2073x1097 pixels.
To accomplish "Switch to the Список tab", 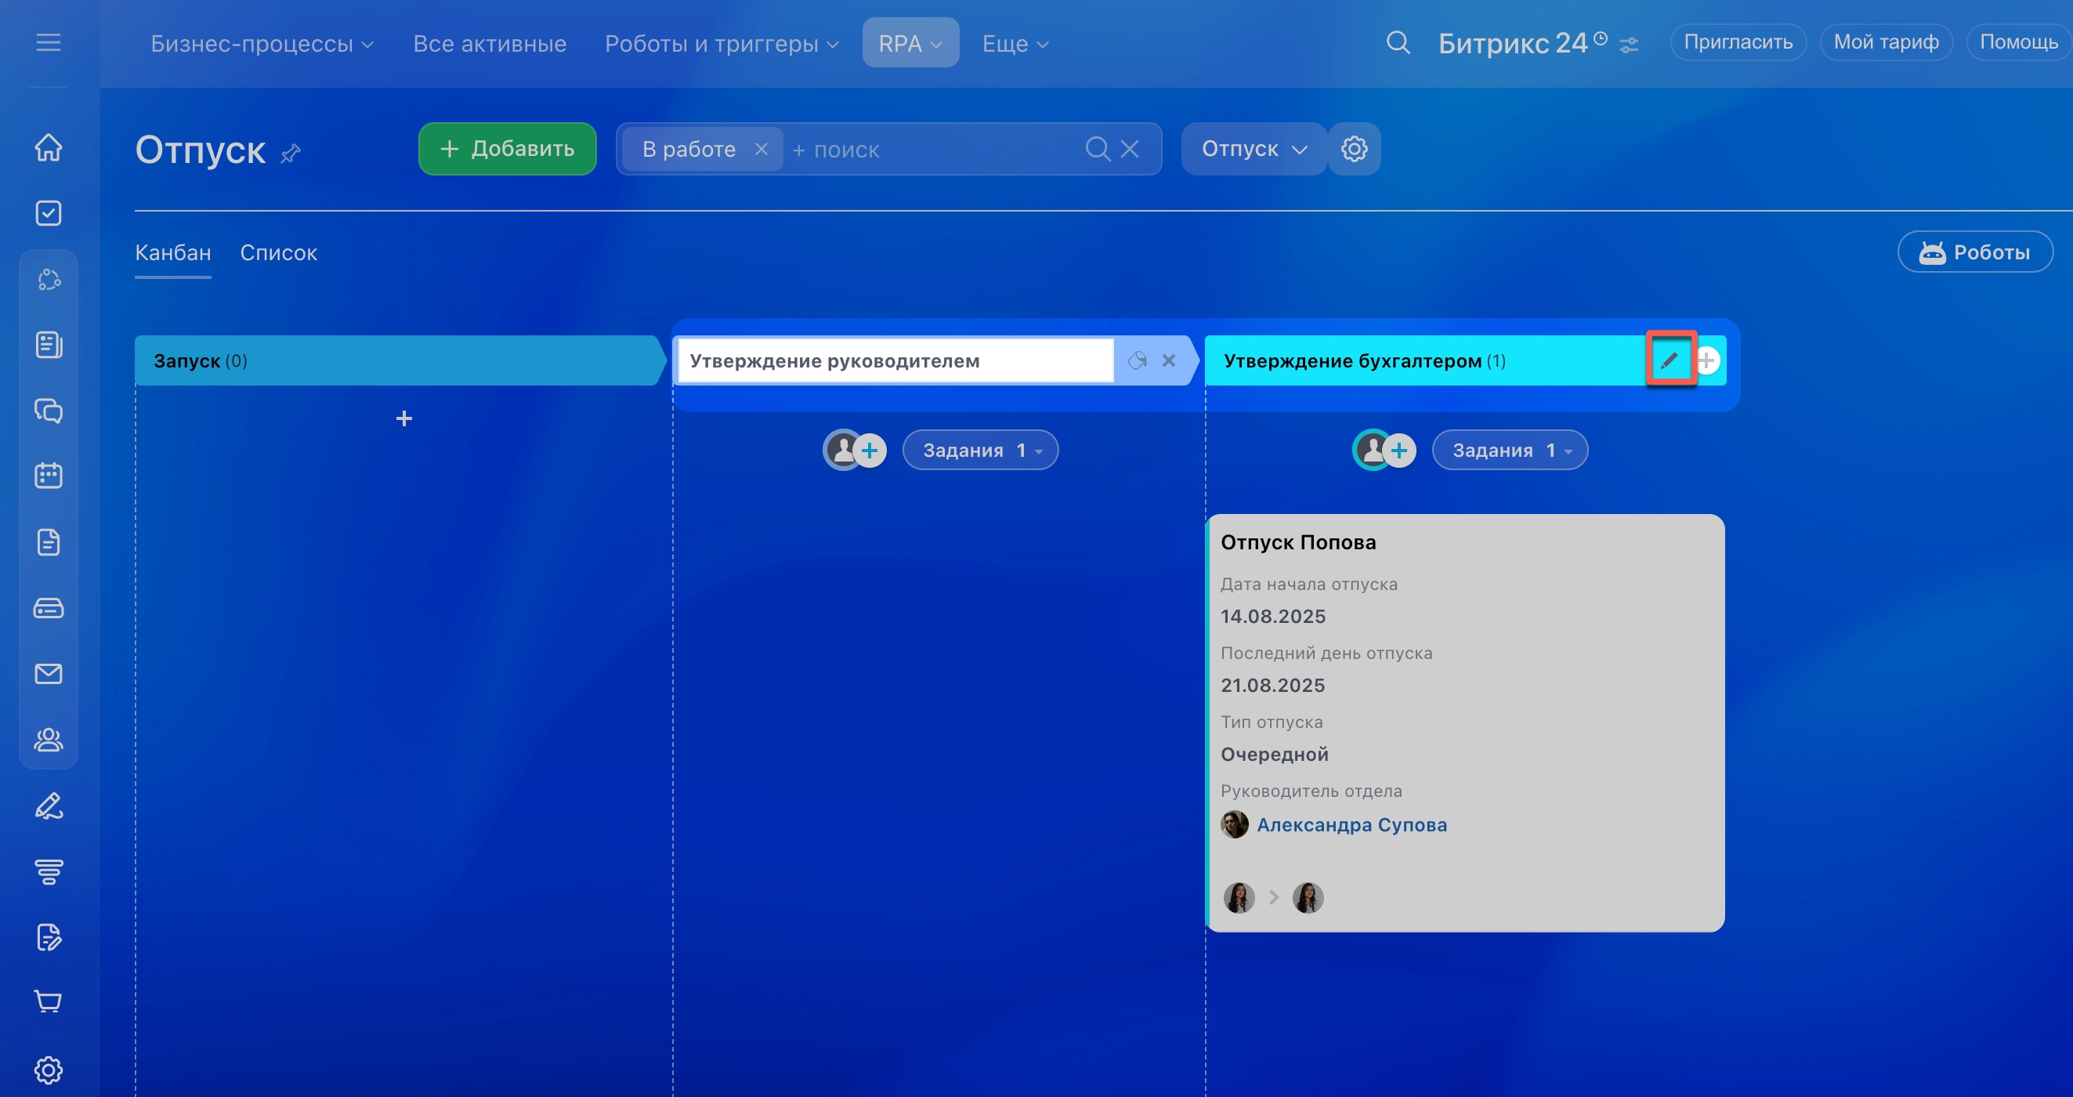I will (278, 253).
